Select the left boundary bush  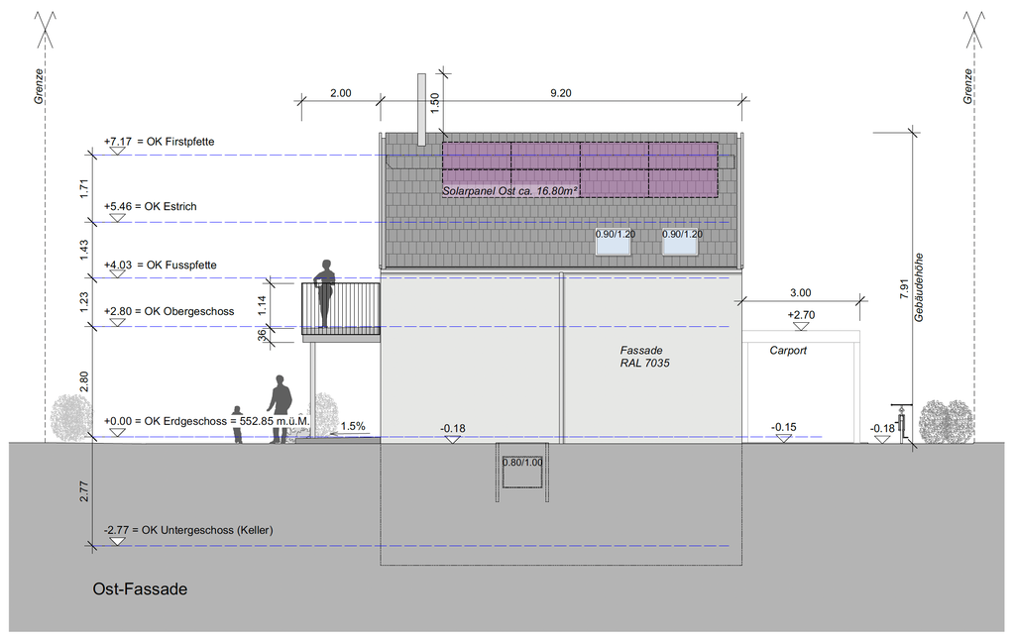pyautogui.click(x=71, y=419)
